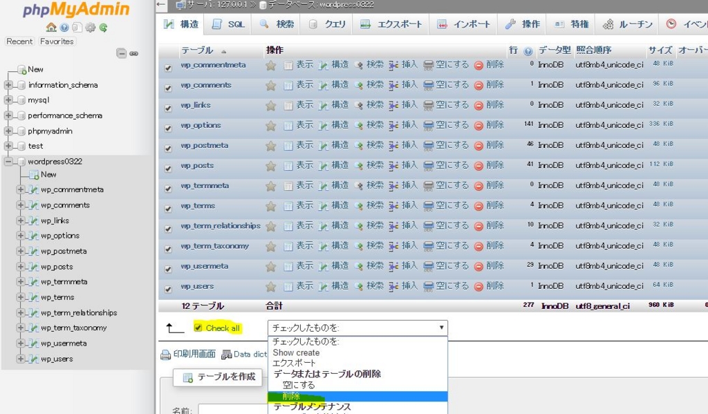The width and height of the screenshot is (708, 414).
Task: Open the エクスポート tab
Action: [x=391, y=24]
